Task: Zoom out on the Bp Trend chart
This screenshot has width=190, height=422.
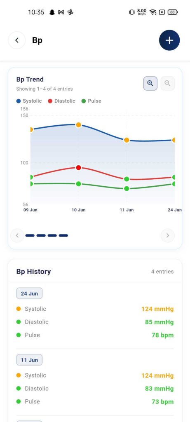Action: tap(167, 83)
